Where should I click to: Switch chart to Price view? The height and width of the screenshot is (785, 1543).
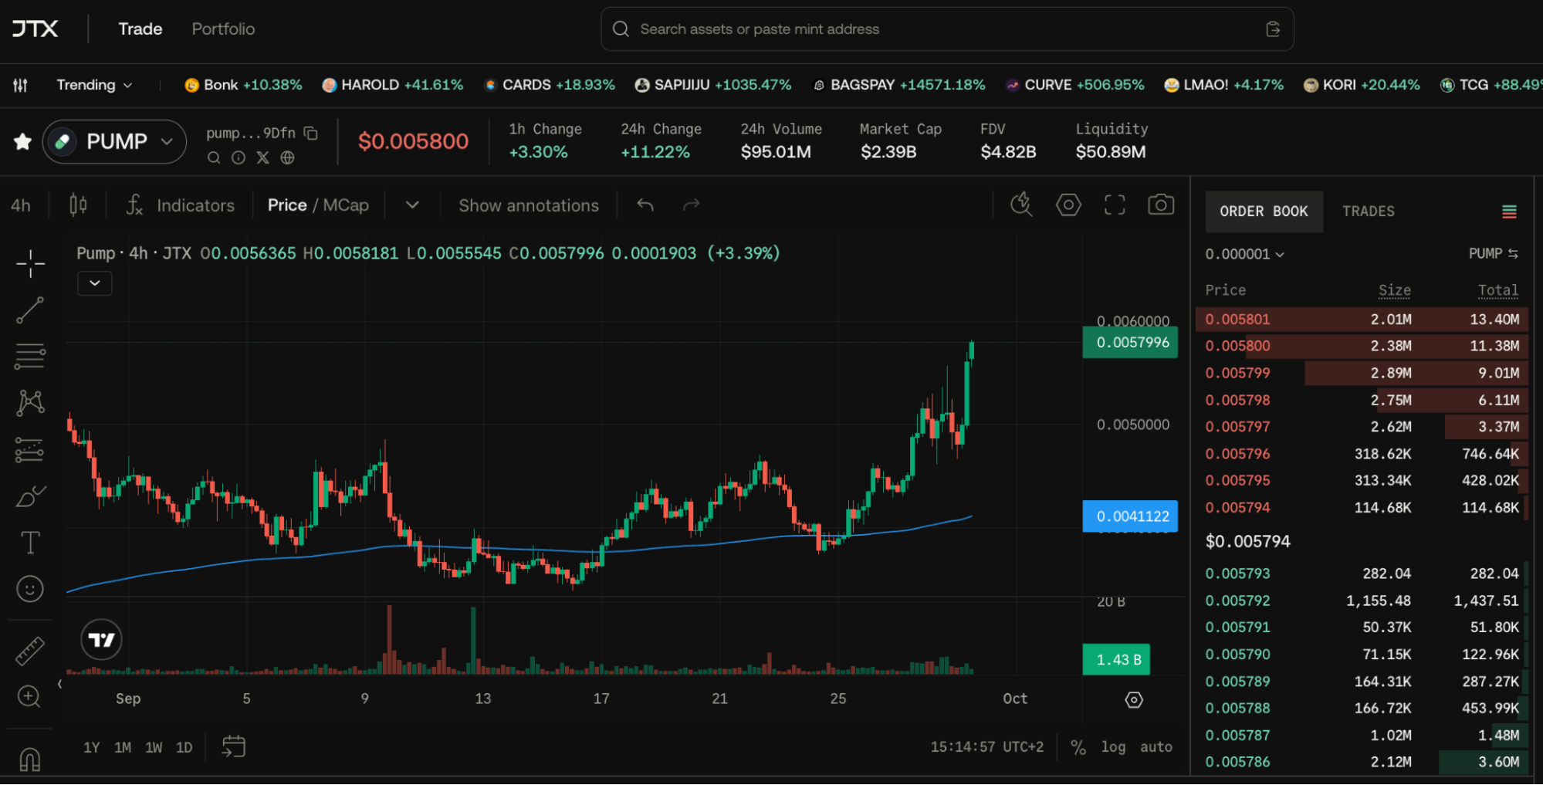pyautogui.click(x=287, y=205)
